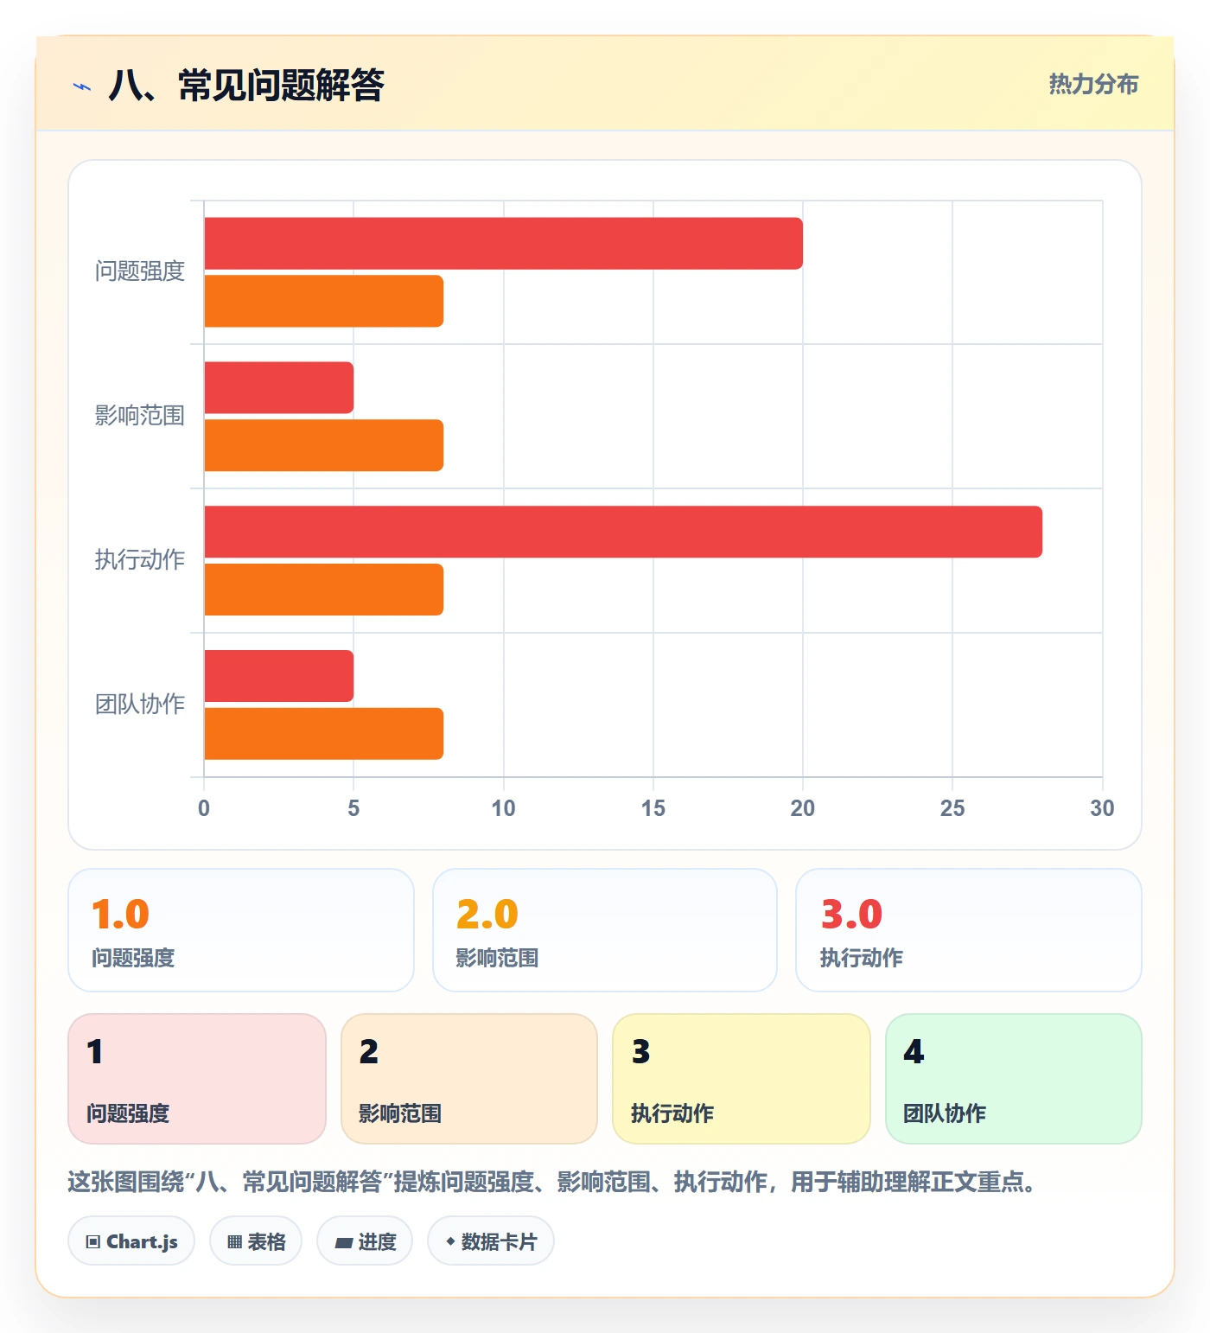1210x1333 pixels.
Task: Click the 执行动作 y-axis label on the chart
Action: (140, 560)
